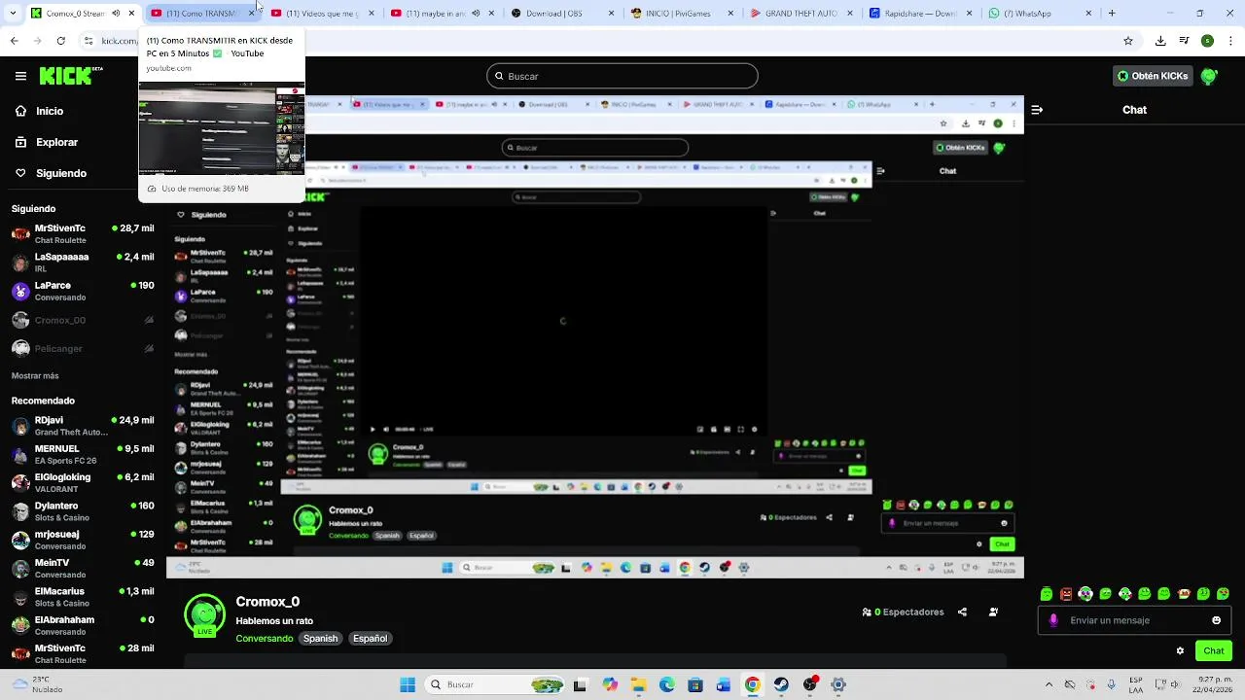Click the taskbar volume speaker icon

1177,684
